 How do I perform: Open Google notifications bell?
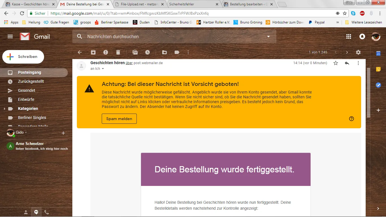(362, 36)
